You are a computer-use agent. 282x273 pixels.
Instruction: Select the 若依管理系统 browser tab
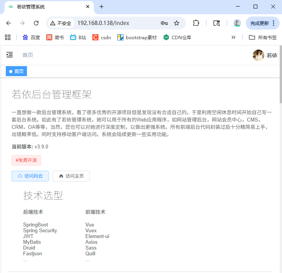pyautogui.click(x=49, y=7)
